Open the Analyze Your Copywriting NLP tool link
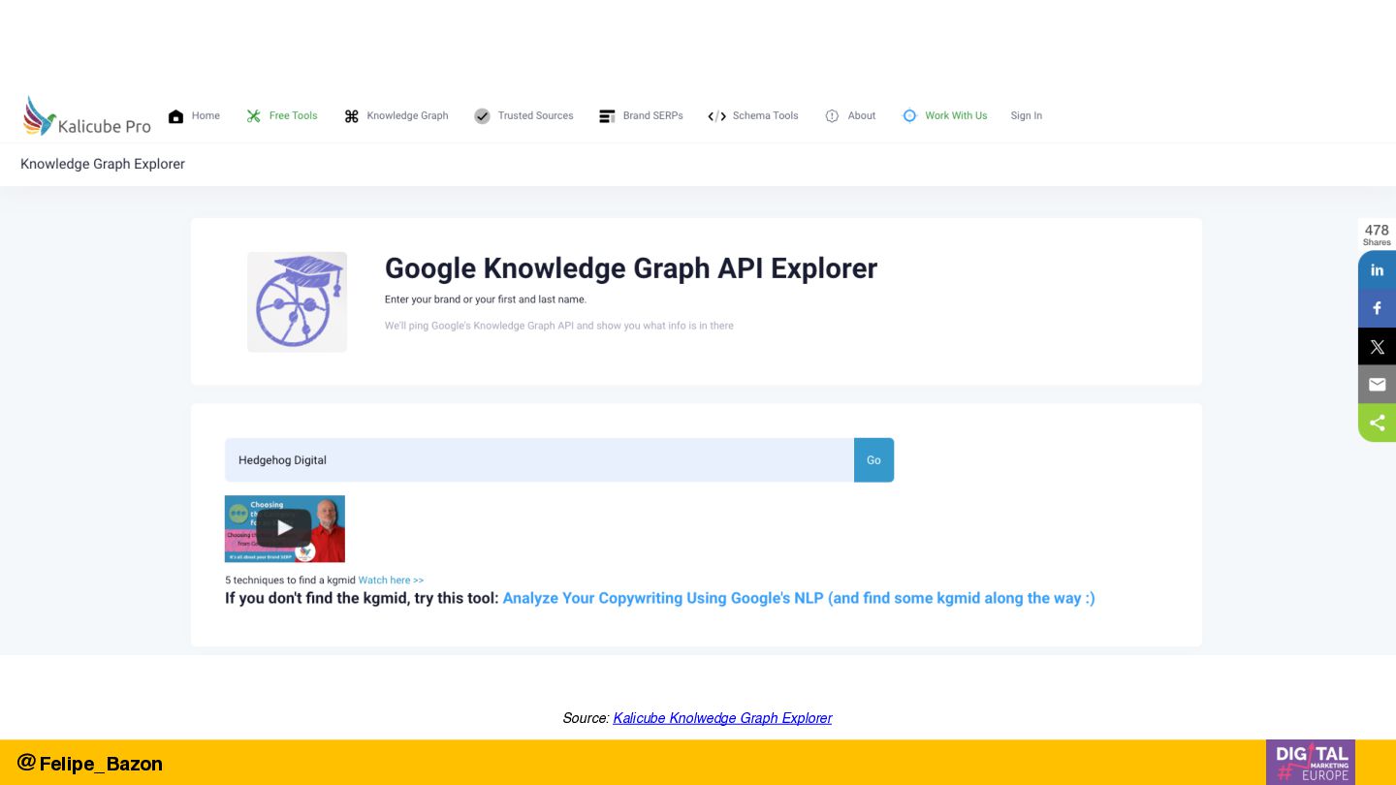Image resolution: width=1396 pixels, height=785 pixels. [799, 598]
